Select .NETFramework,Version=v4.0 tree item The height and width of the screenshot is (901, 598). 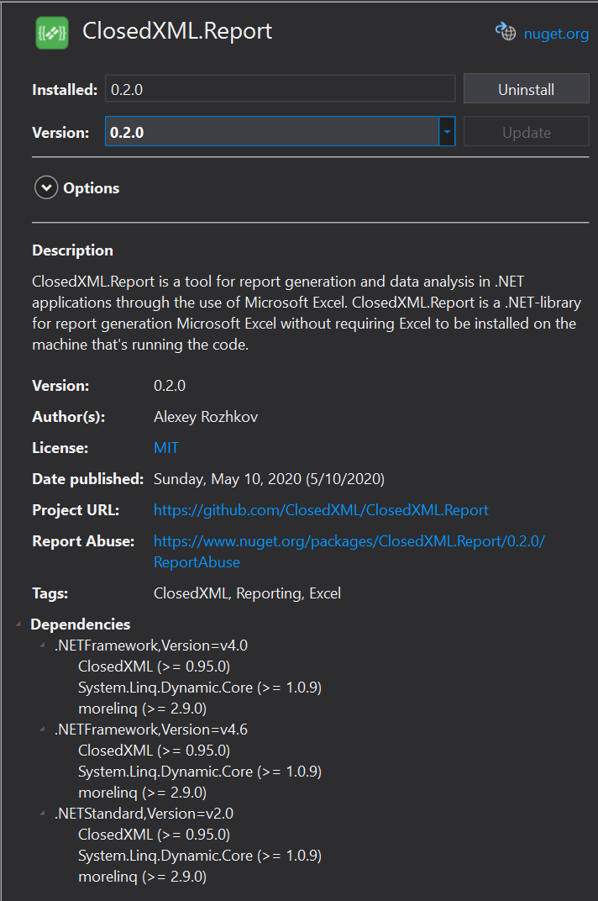pos(151,645)
